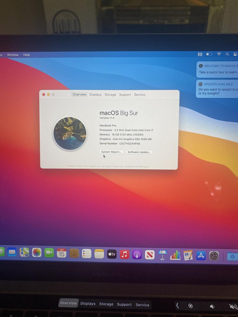
Task: Open the Notes app
Action: [x=99, y=254]
